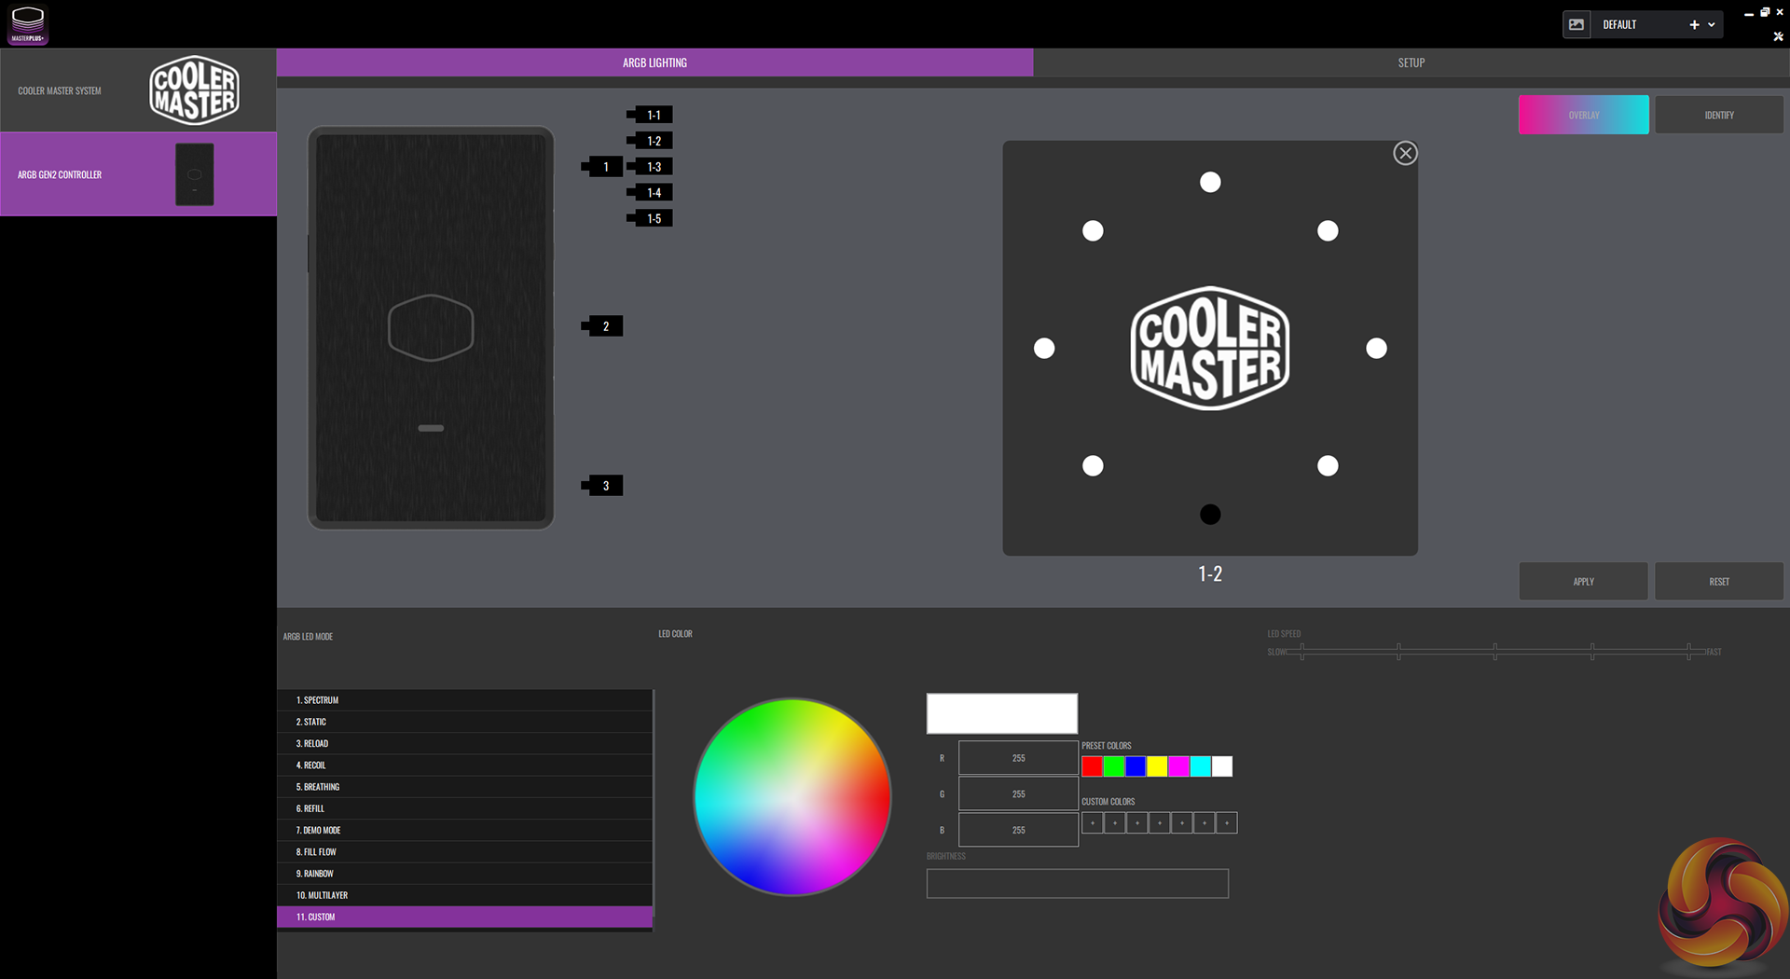Click the controller device illustration
Screen dimensions: 1790x979
click(431, 328)
